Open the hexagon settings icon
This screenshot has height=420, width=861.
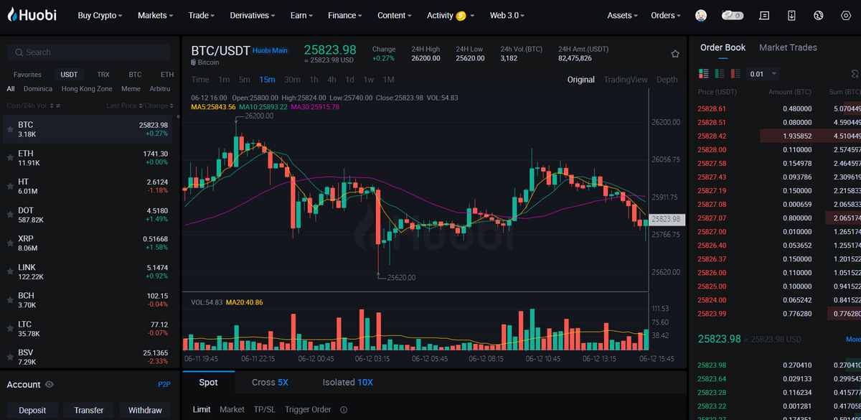click(x=846, y=15)
